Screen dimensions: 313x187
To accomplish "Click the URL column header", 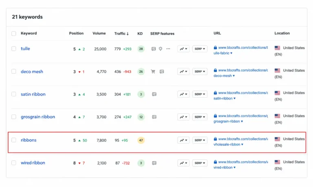I will click(217, 33).
